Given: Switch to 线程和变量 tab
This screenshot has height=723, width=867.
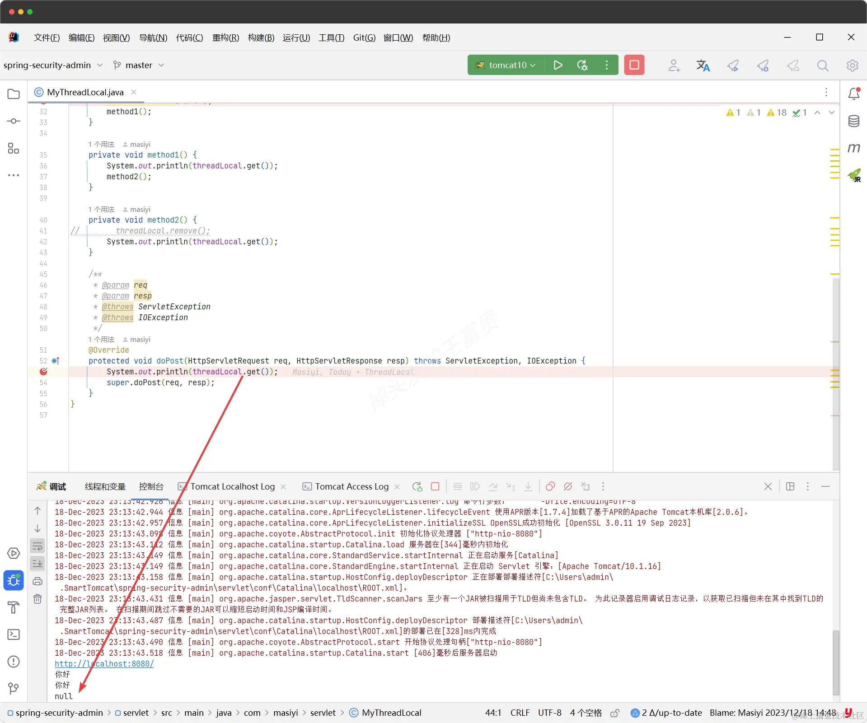Looking at the screenshot, I should 105,486.
